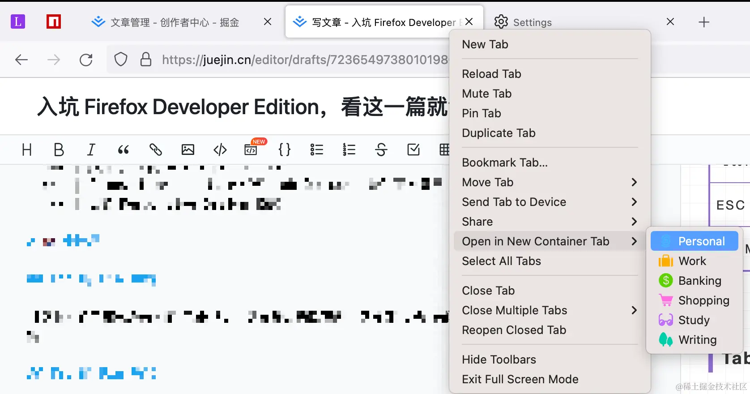Viewport: 750px width, 394px height.
Task: Insert inline code with </> icon
Action: [220, 150]
